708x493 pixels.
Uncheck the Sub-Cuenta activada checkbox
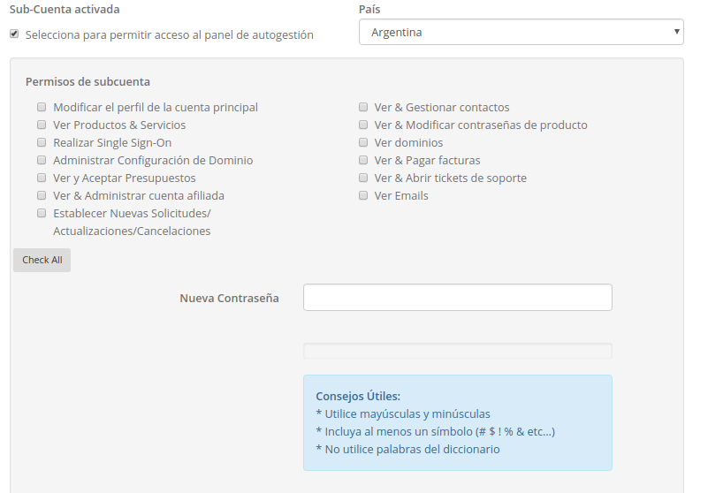[14, 34]
